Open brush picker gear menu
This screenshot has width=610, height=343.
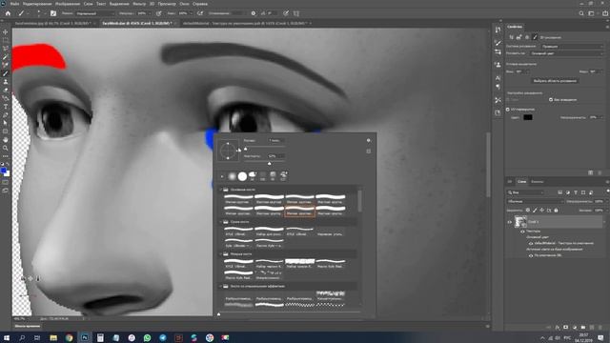369,140
